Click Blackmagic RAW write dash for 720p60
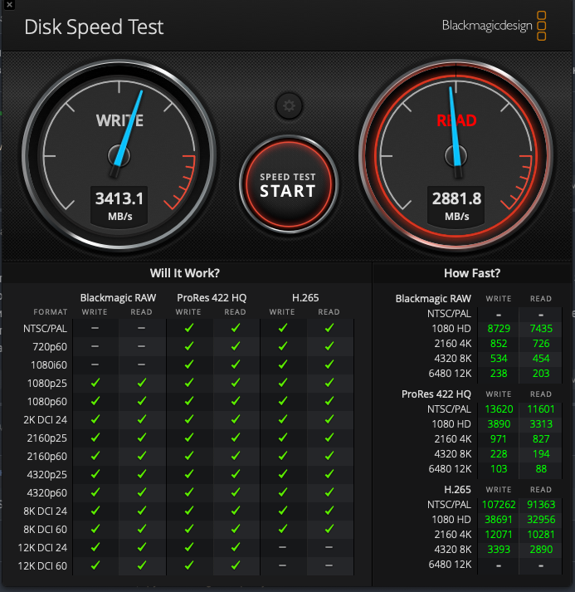Screen dimensions: 575x592 (95, 346)
